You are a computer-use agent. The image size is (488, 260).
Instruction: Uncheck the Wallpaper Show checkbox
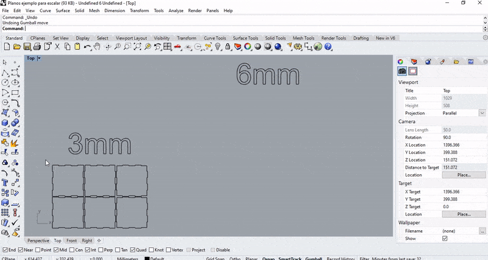(x=445, y=239)
